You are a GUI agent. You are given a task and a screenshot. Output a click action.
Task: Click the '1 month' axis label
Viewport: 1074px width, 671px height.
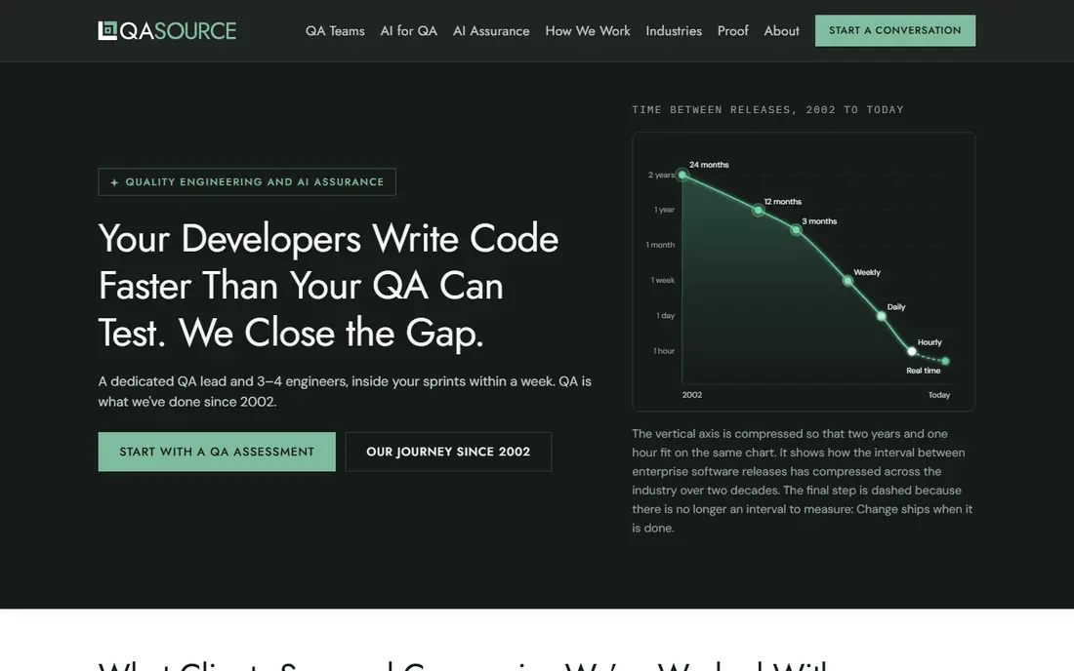pos(660,245)
